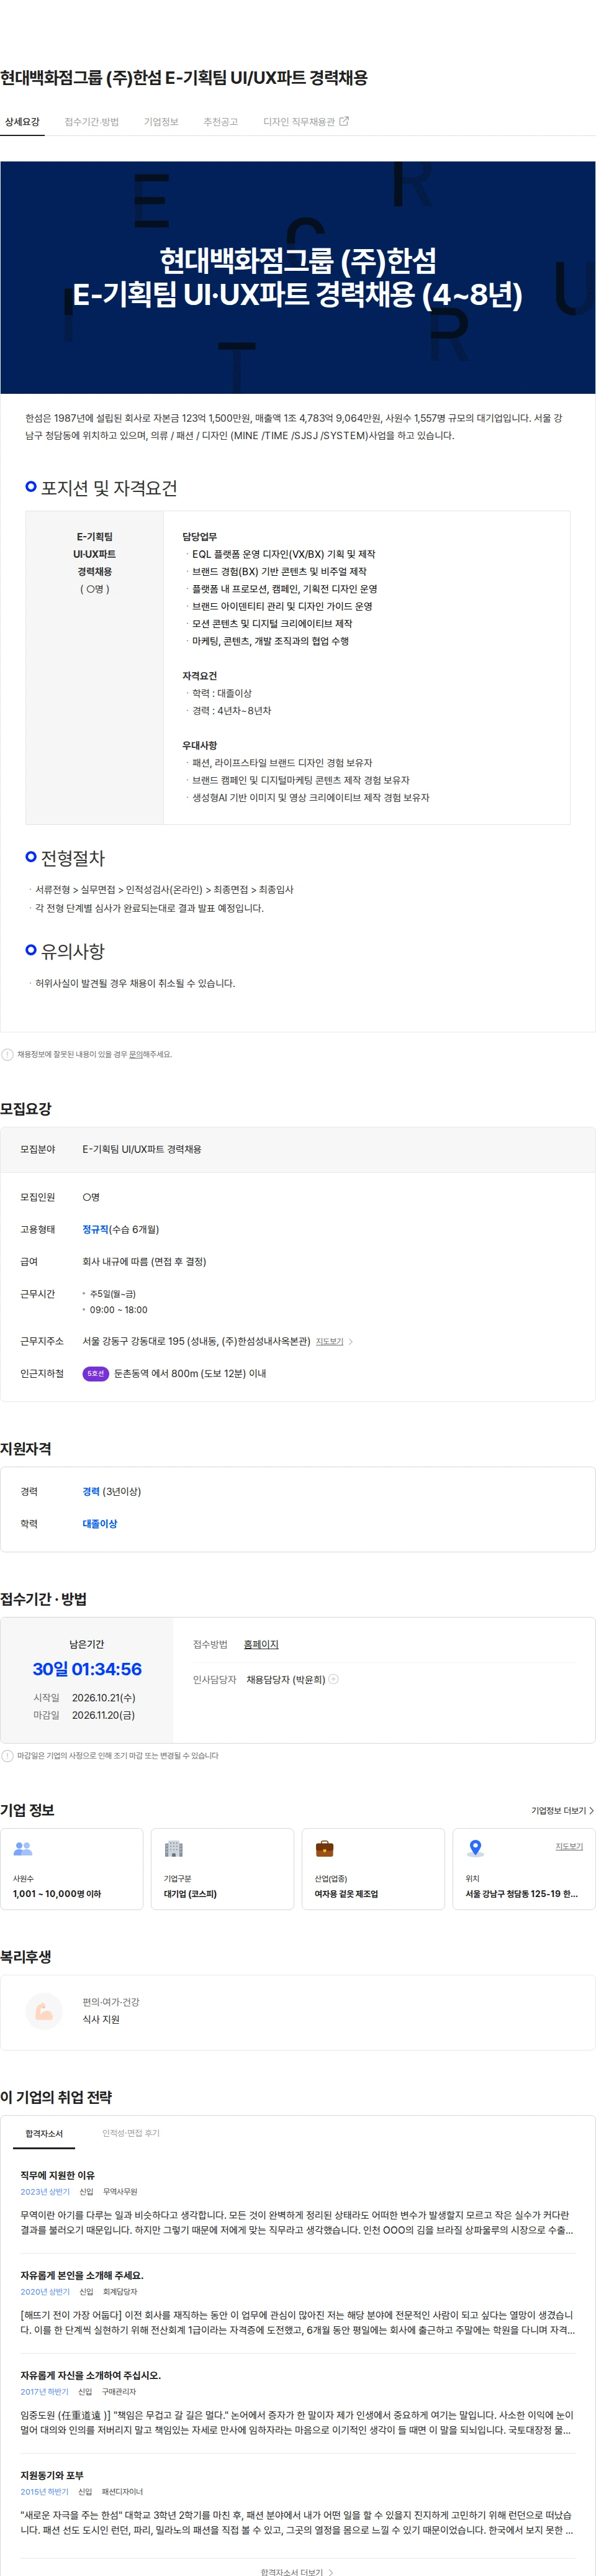Click the 산업(업종) briefcase icon

tap(324, 1848)
